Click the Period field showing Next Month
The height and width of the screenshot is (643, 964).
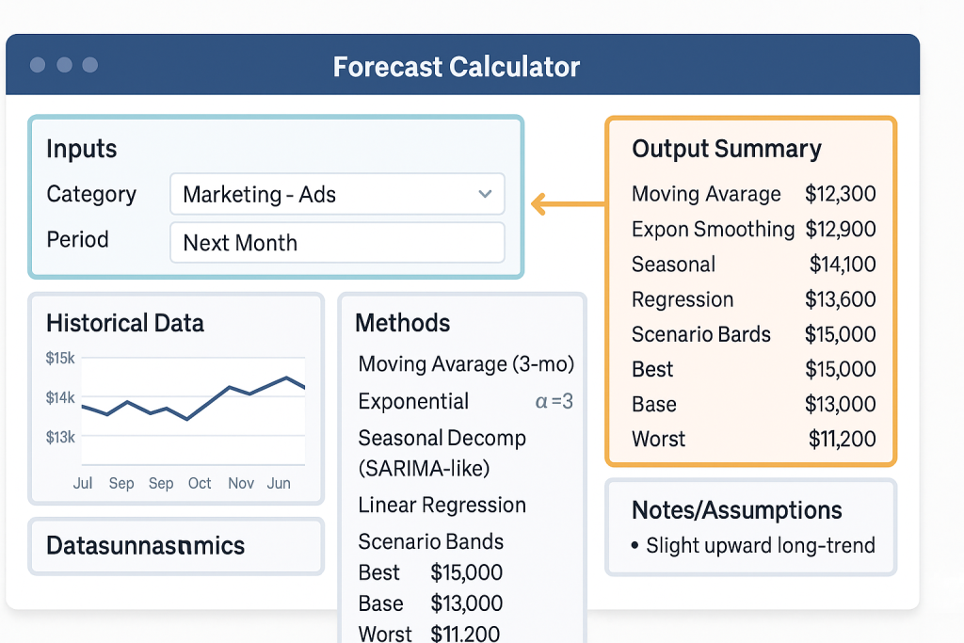coord(337,242)
